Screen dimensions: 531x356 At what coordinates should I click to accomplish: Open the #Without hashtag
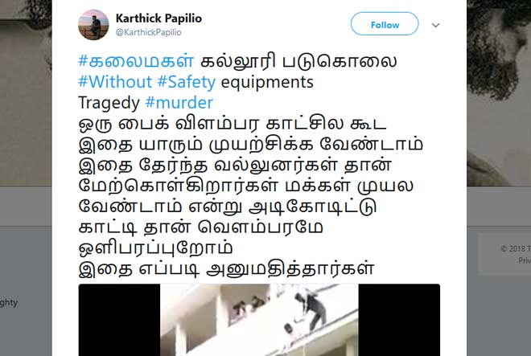115,82
